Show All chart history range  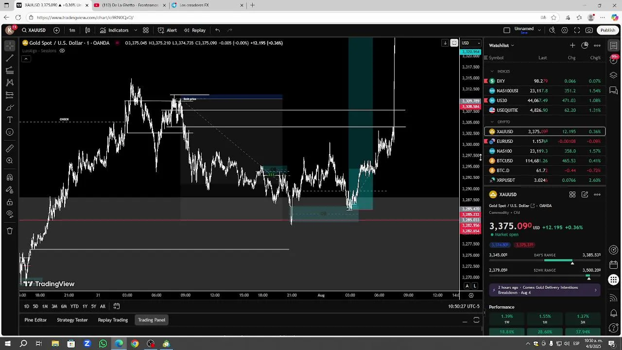click(103, 306)
